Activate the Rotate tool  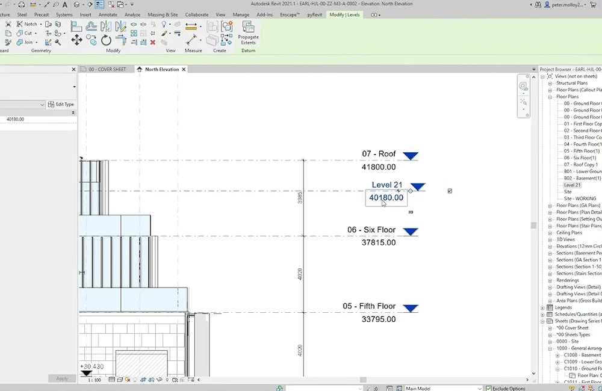(x=106, y=40)
